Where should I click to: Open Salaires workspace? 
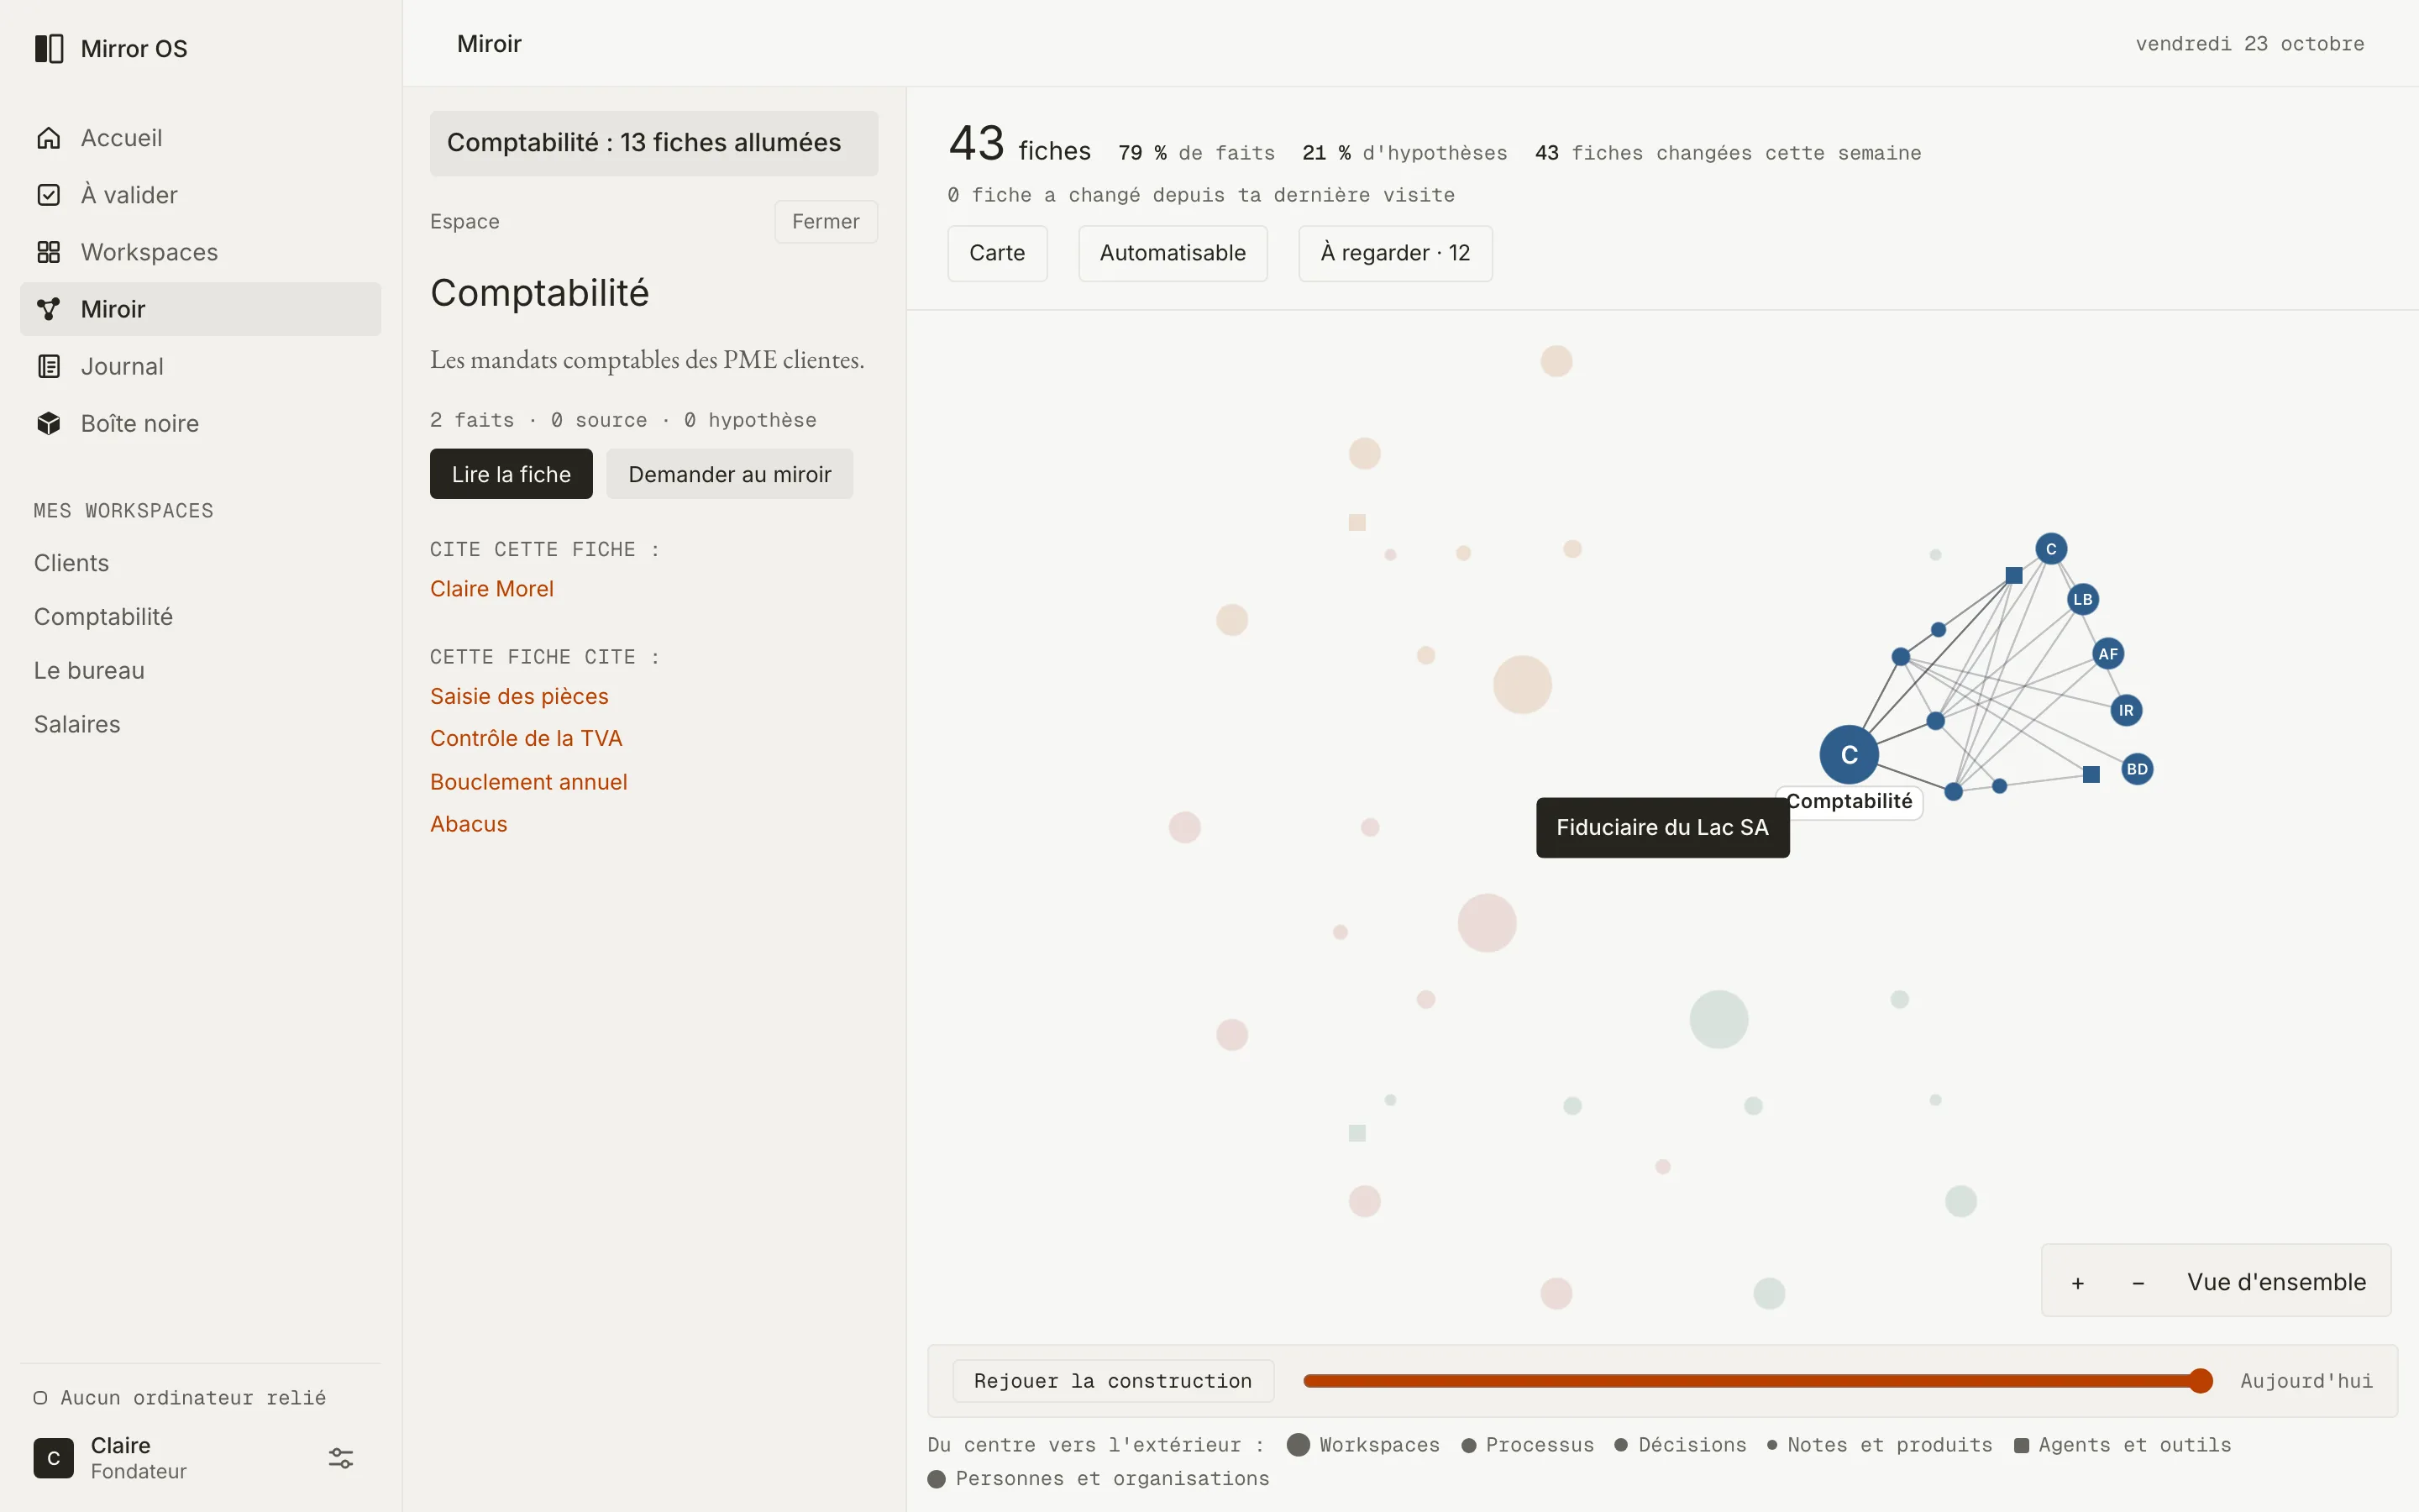77,724
